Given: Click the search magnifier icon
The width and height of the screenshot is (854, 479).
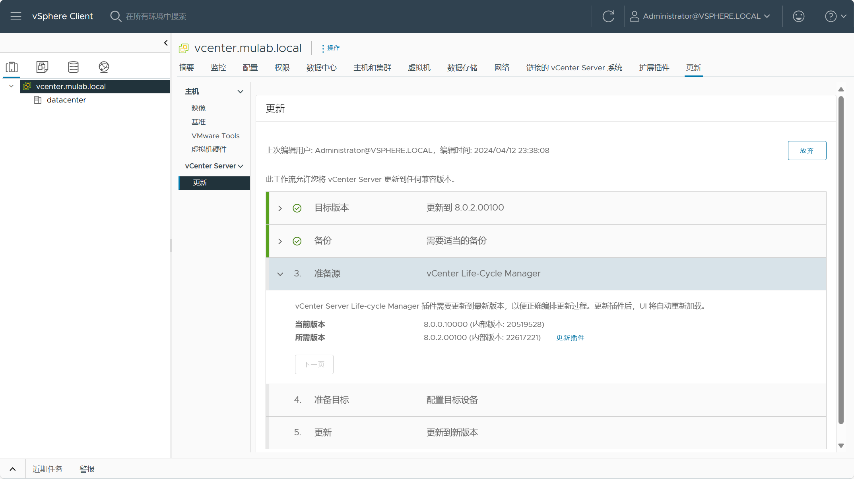Looking at the screenshot, I should [115, 16].
